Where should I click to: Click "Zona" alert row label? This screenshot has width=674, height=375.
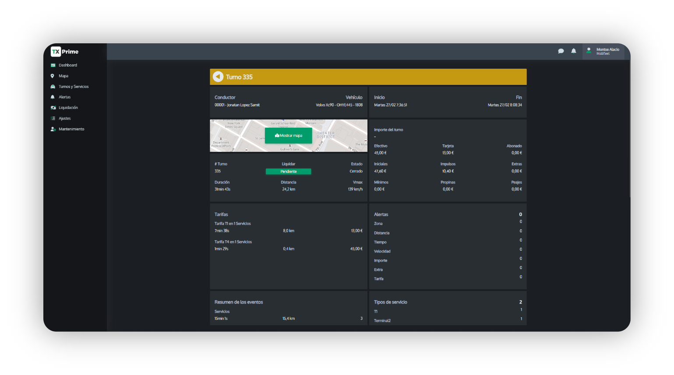[x=378, y=224]
